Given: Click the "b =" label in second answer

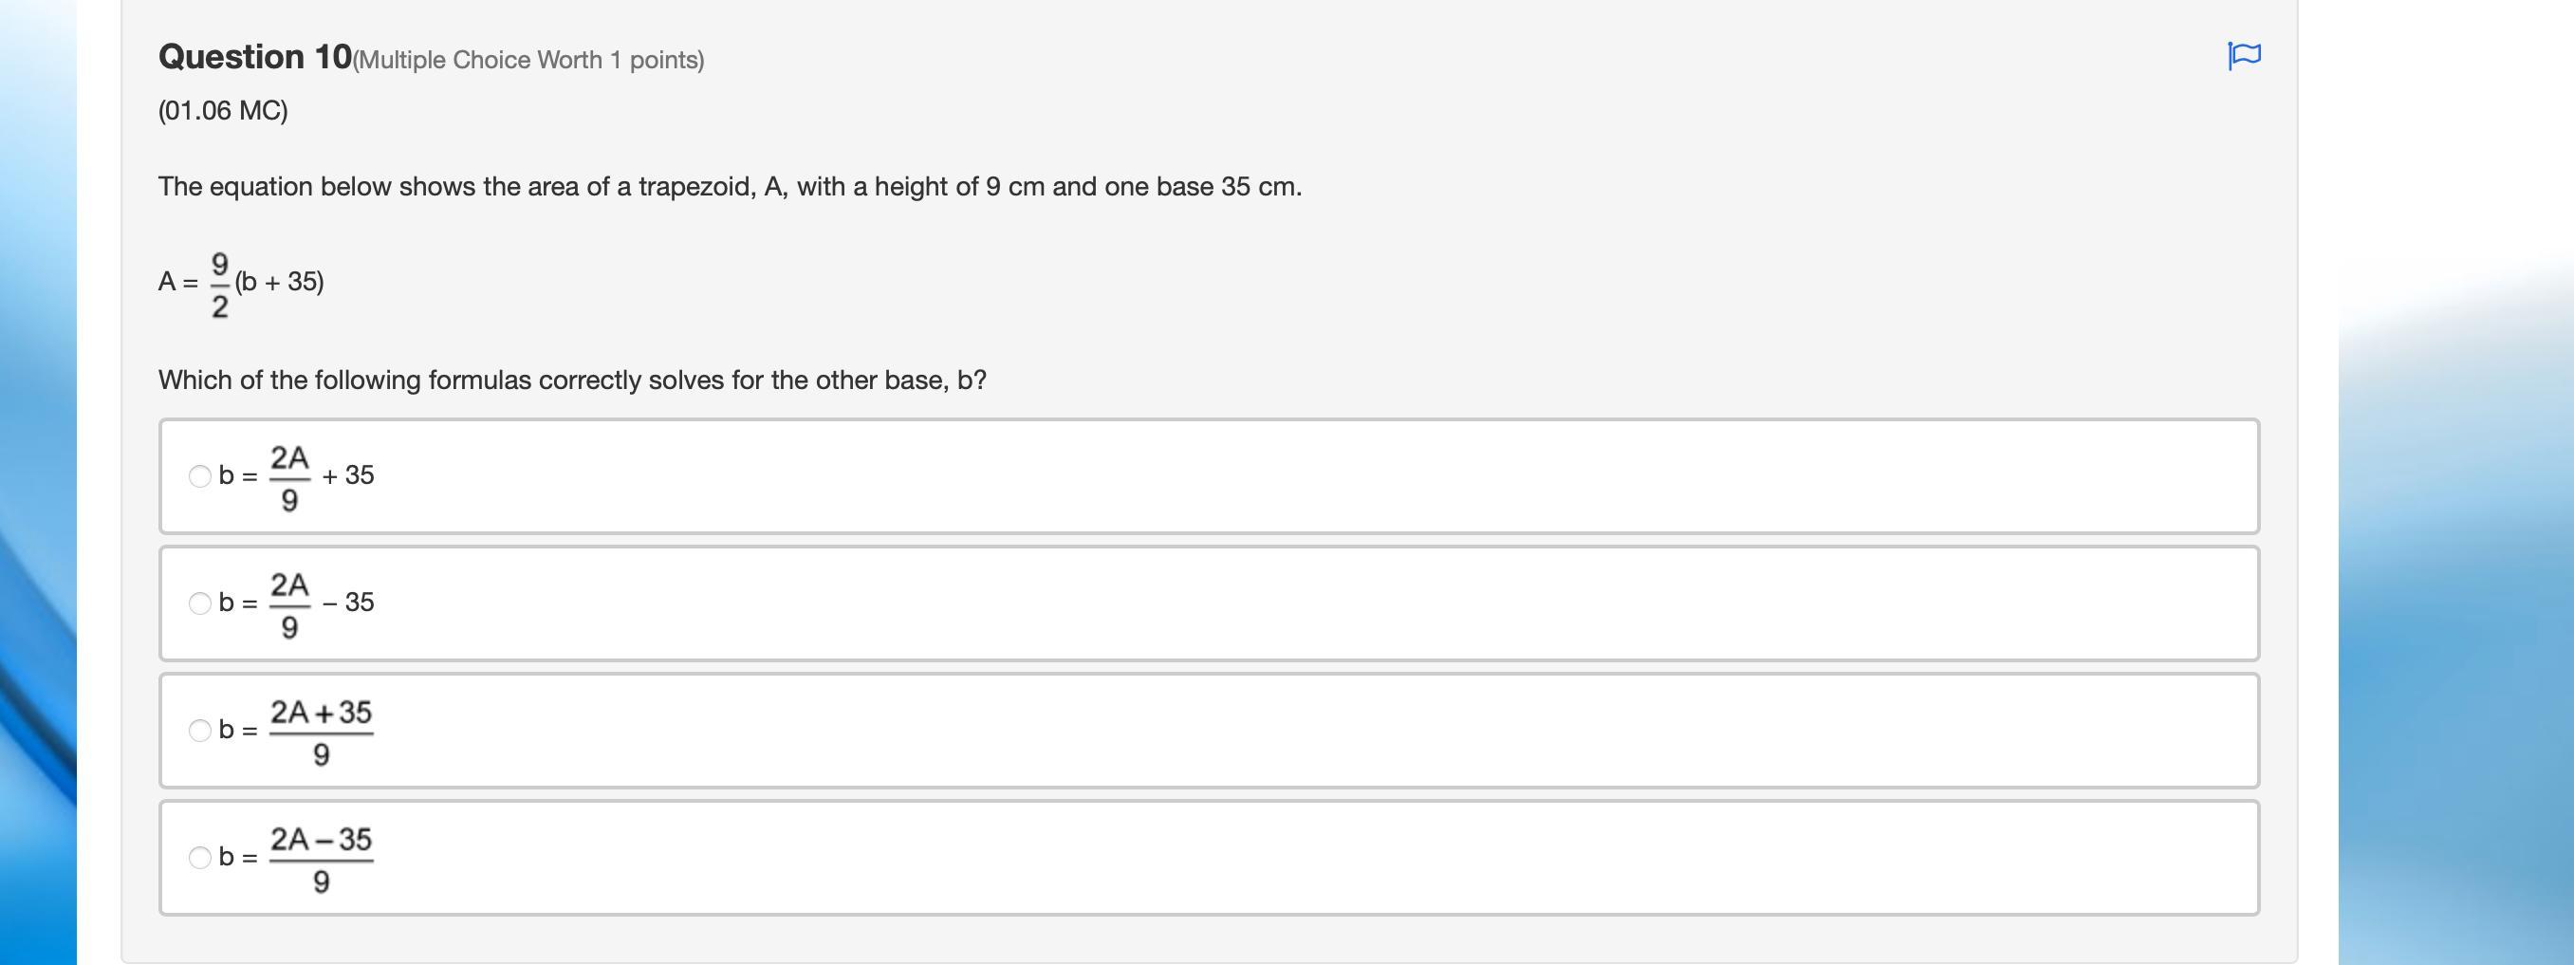Looking at the screenshot, I should [x=238, y=603].
